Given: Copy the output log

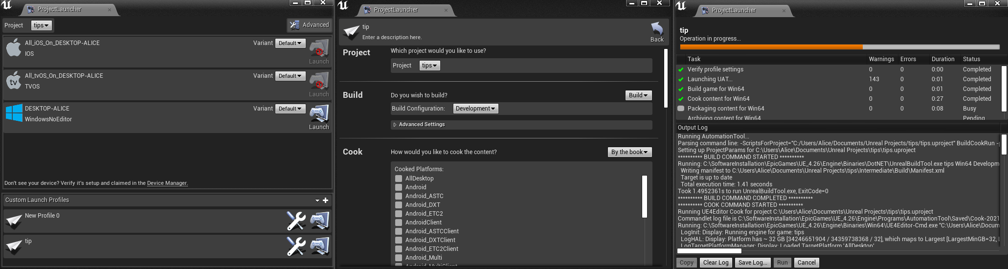Looking at the screenshot, I should [687, 263].
